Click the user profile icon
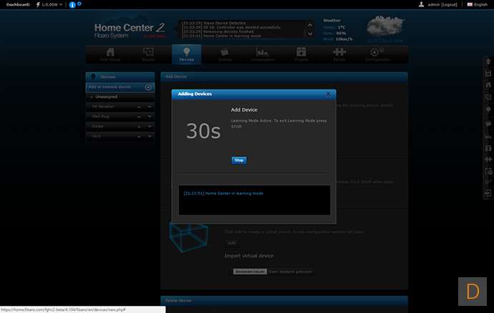The height and width of the screenshot is (313, 494). (x=421, y=4)
